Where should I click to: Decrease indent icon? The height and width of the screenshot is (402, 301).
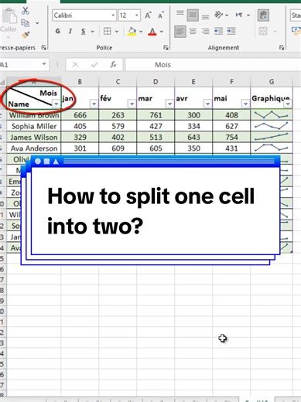pos(218,32)
